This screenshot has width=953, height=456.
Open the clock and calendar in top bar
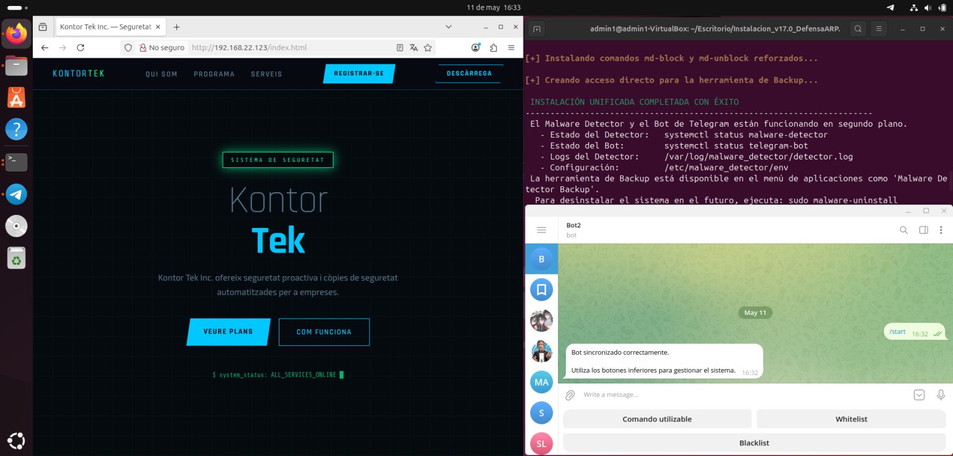[x=494, y=8]
